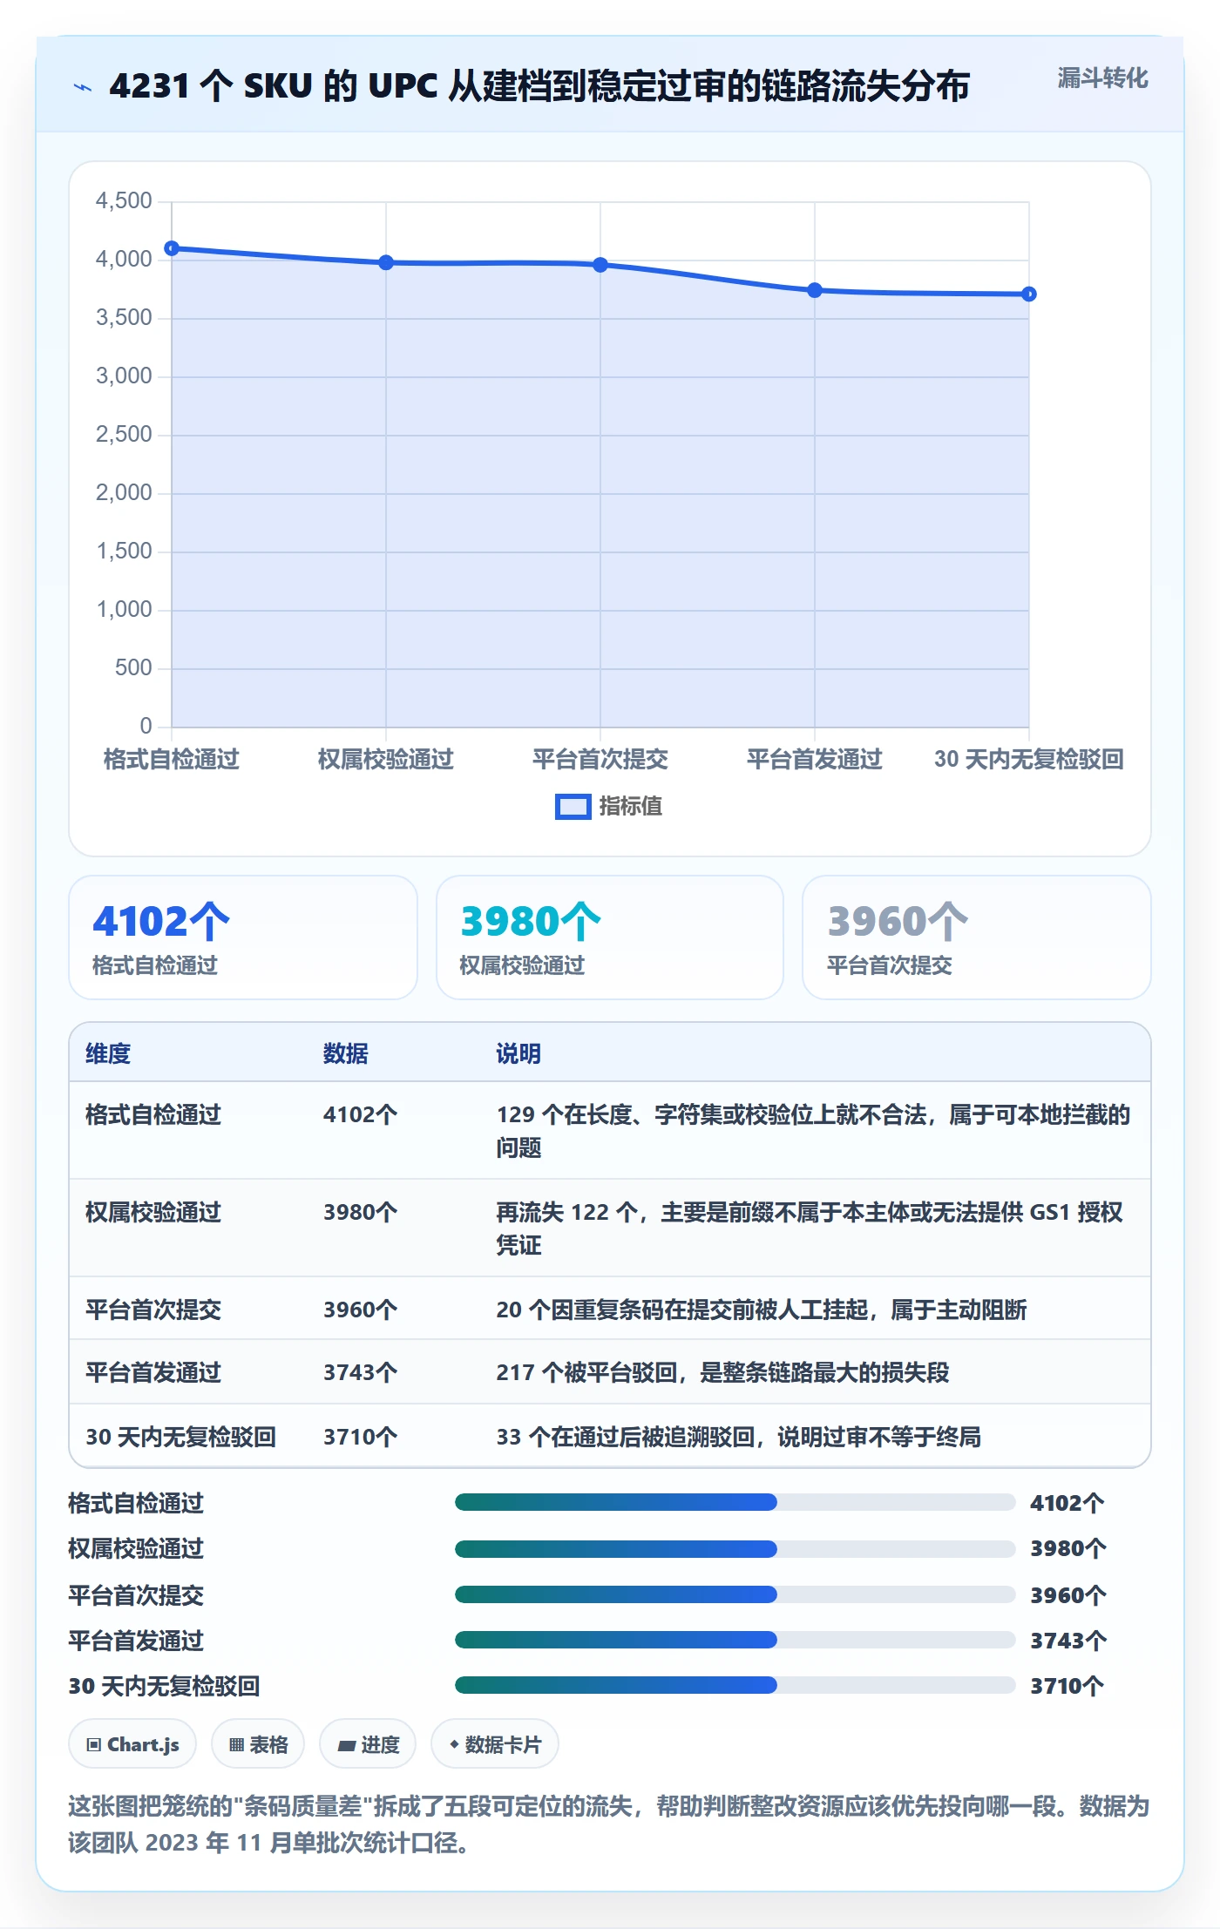Viewport: 1220px width, 1929px height.
Task: Open the 3980个 权属校验通过 data card
Action: coord(610,937)
